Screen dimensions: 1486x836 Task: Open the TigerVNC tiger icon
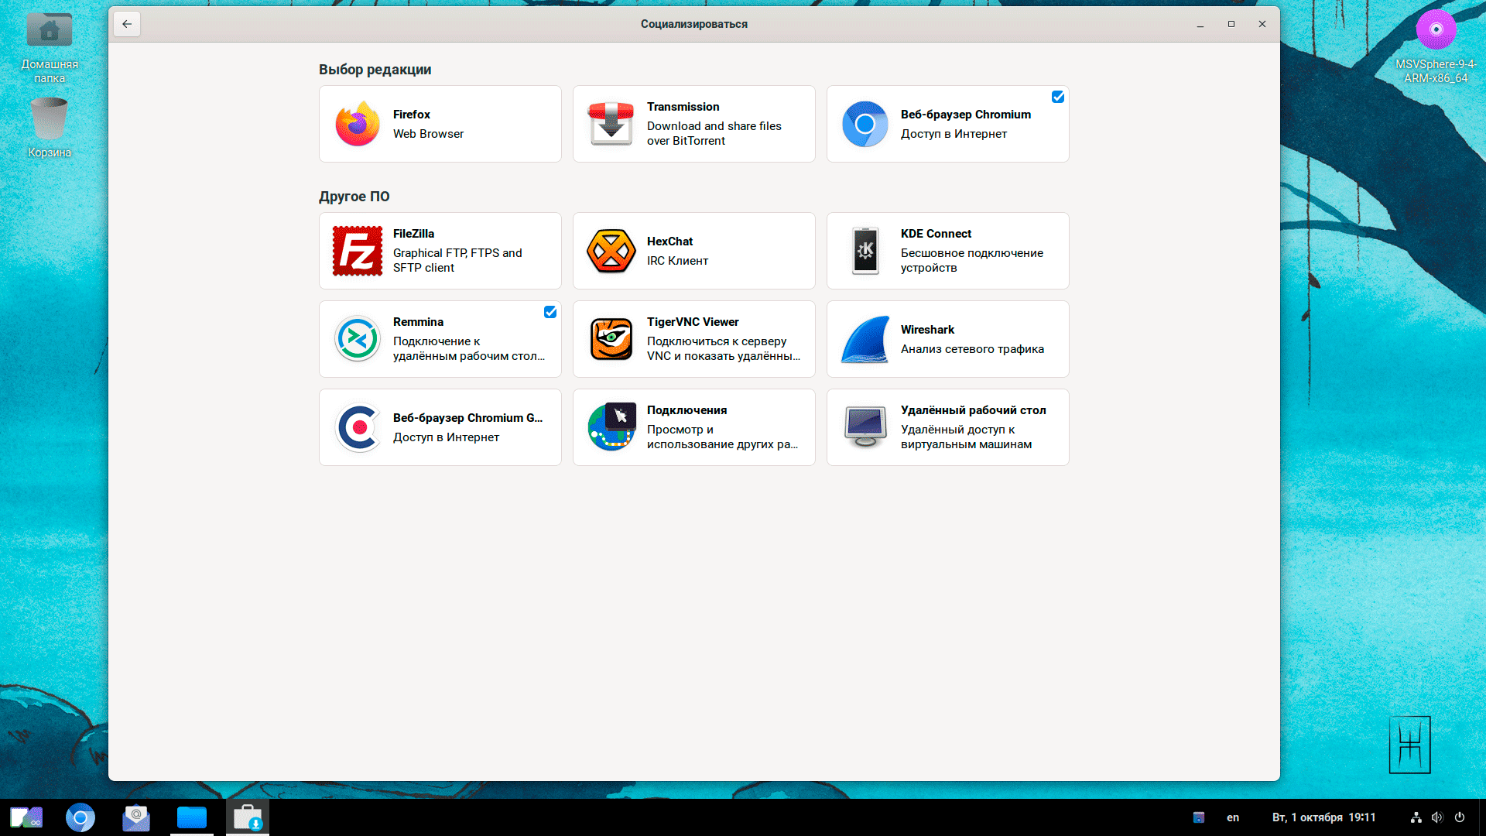pyautogui.click(x=611, y=339)
